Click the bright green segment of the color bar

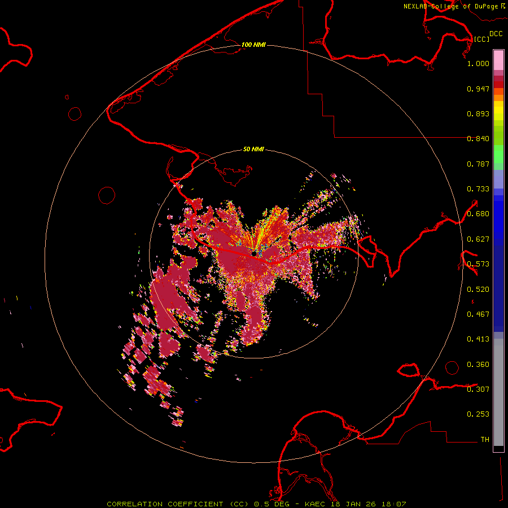498,154
